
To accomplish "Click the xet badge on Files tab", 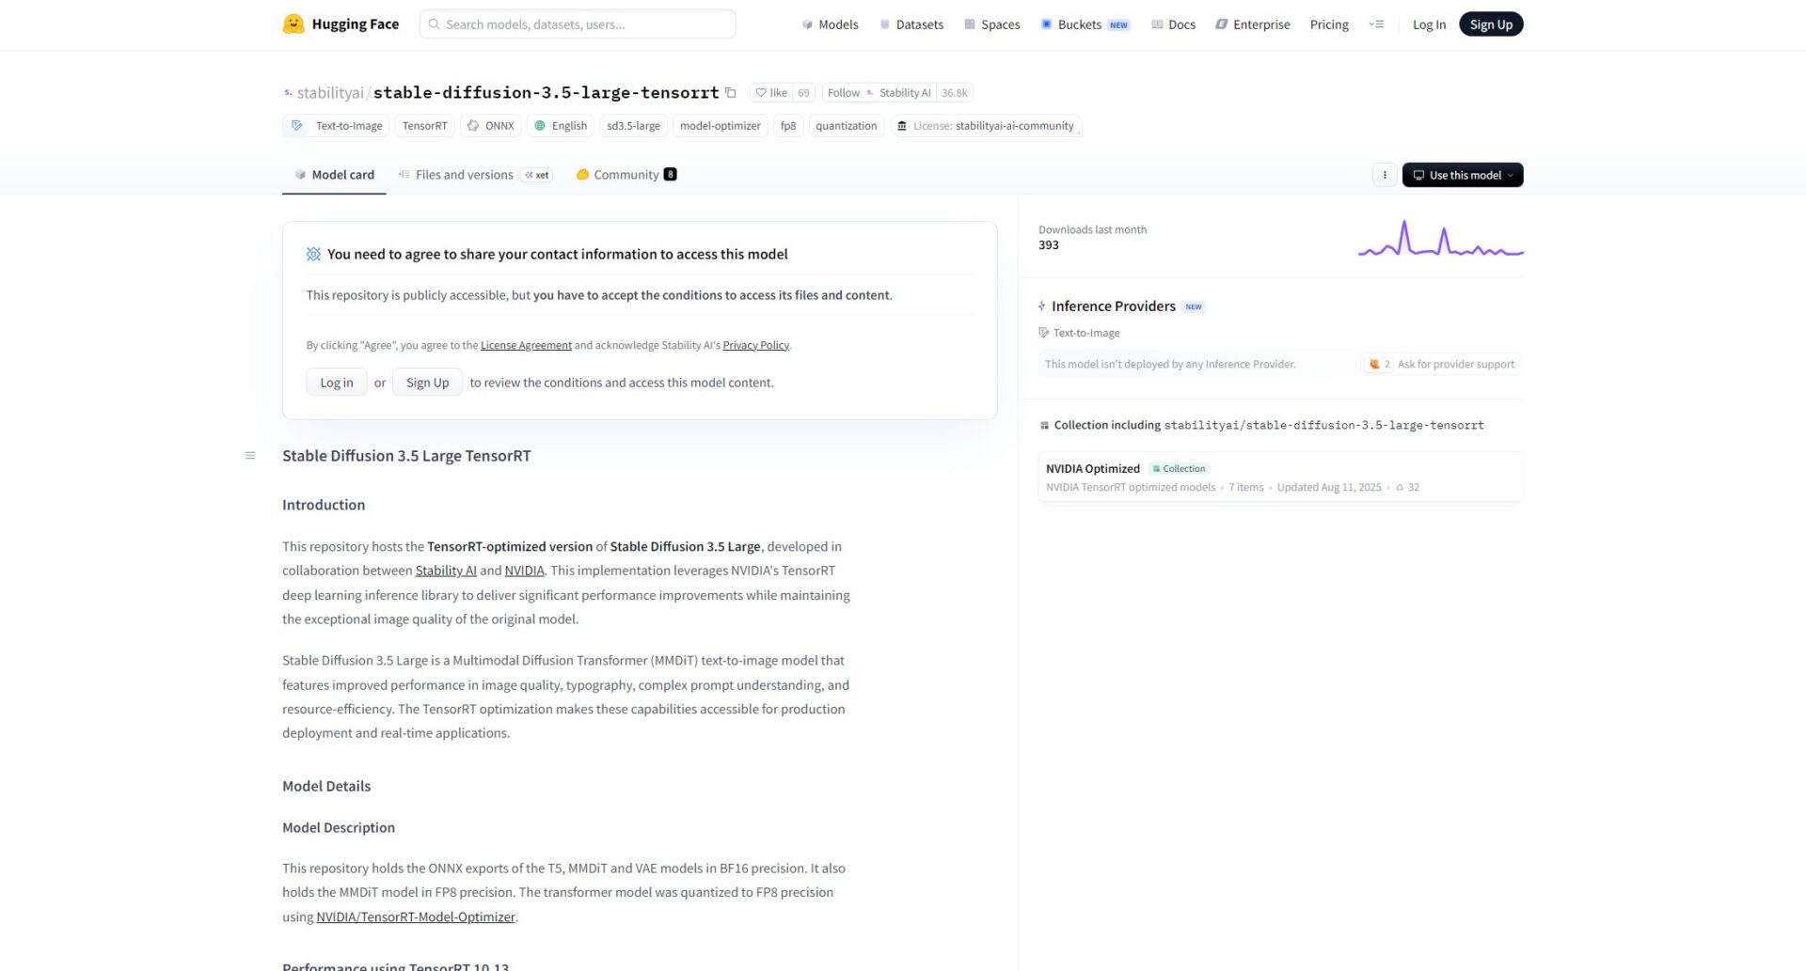I will [537, 175].
